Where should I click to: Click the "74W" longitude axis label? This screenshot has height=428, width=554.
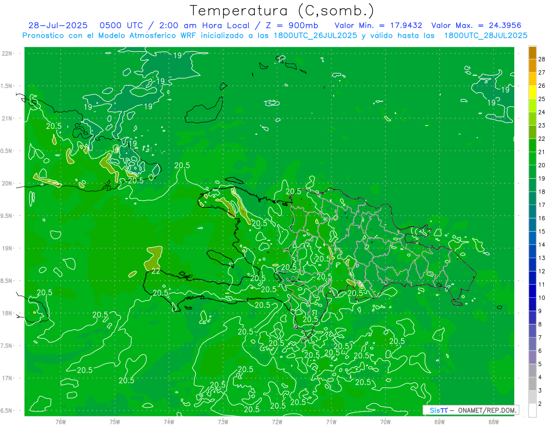(169, 422)
